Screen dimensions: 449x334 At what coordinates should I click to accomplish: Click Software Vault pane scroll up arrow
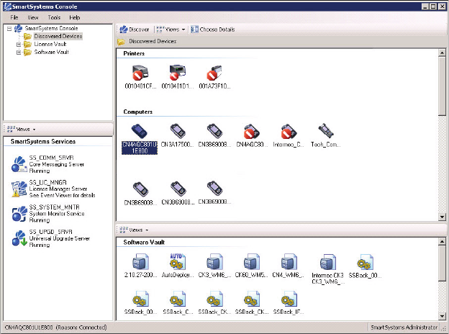click(x=442, y=242)
